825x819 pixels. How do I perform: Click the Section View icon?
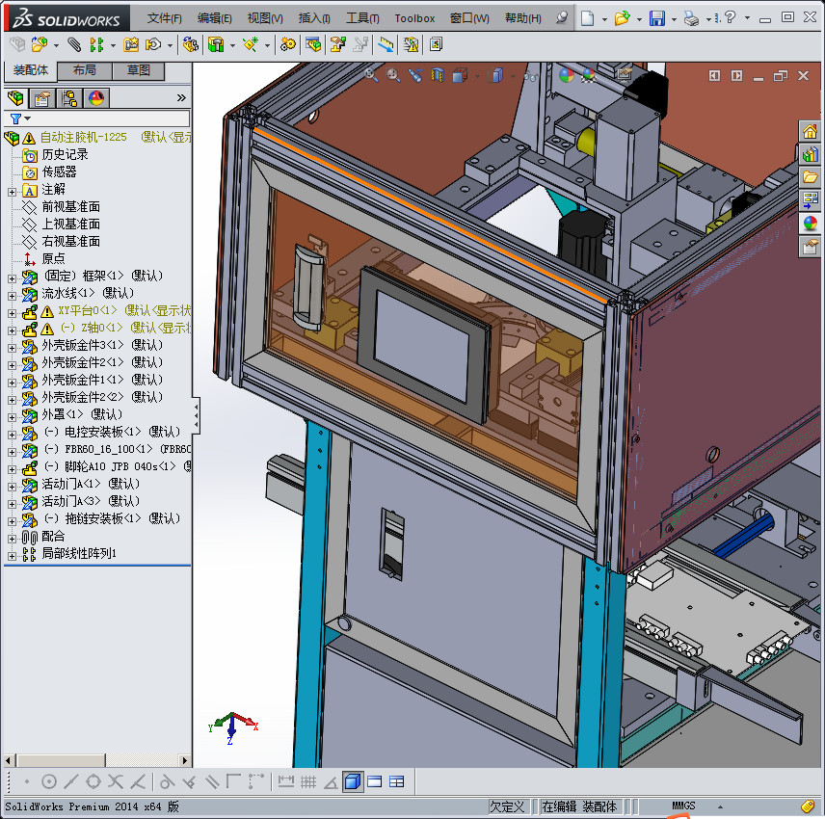[438, 75]
